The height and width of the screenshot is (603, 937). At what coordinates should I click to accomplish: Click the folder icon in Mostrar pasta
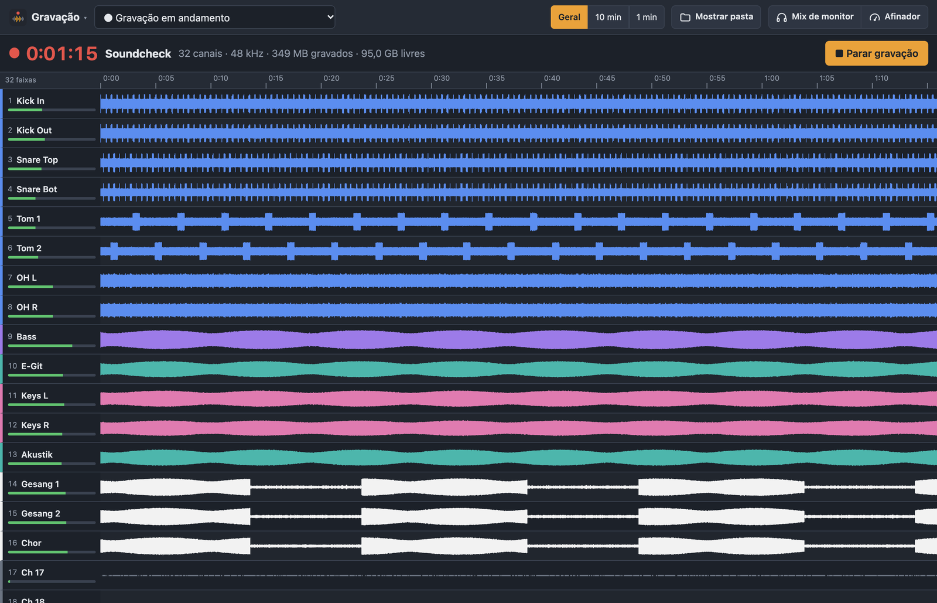(x=685, y=18)
